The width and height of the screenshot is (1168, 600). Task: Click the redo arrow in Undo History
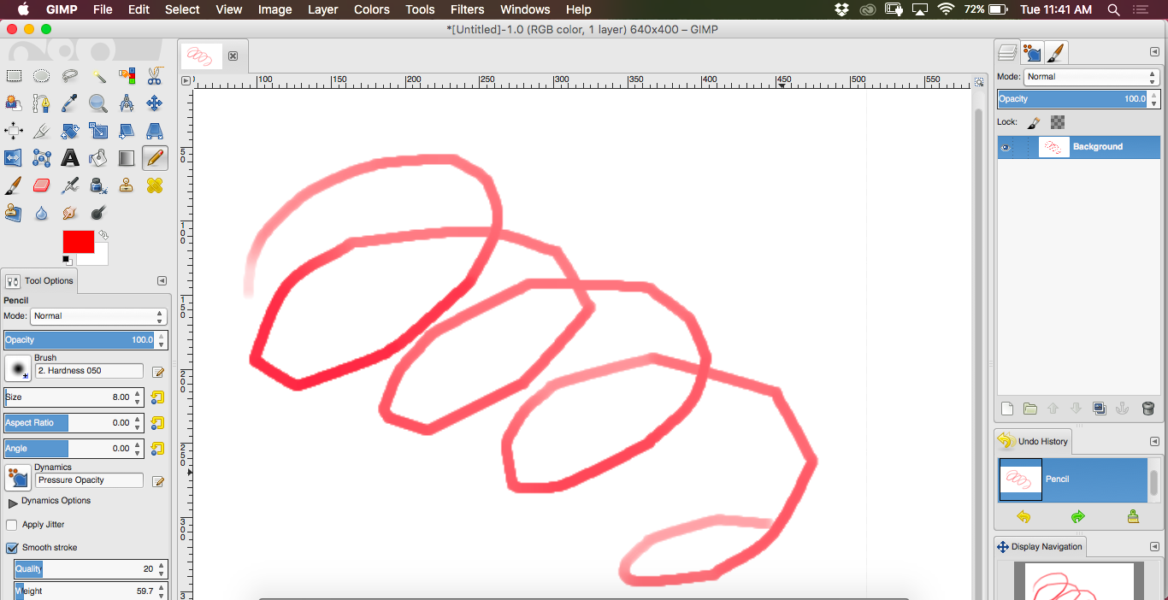pos(1078,517)
